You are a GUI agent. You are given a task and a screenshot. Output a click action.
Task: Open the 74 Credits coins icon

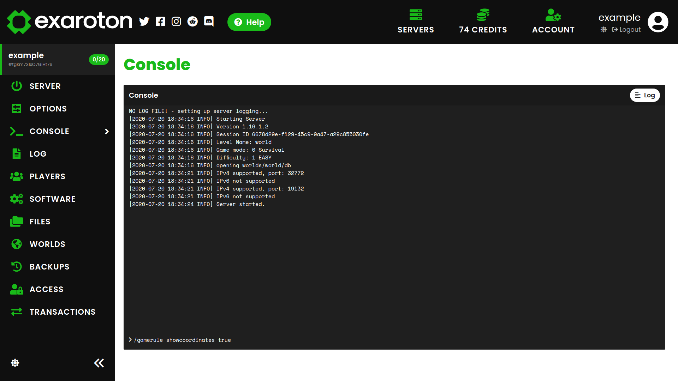[x=483, y=15]
